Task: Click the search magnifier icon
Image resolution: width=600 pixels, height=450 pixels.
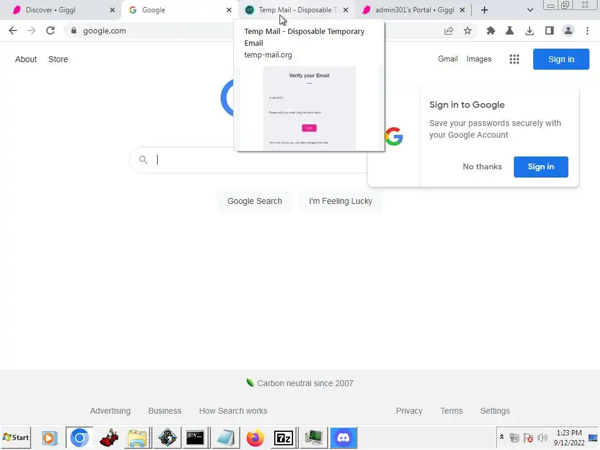Action: click(x=143, y=159)
